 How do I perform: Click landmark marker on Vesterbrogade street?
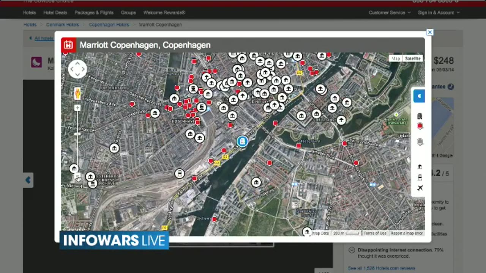(155, 113)
